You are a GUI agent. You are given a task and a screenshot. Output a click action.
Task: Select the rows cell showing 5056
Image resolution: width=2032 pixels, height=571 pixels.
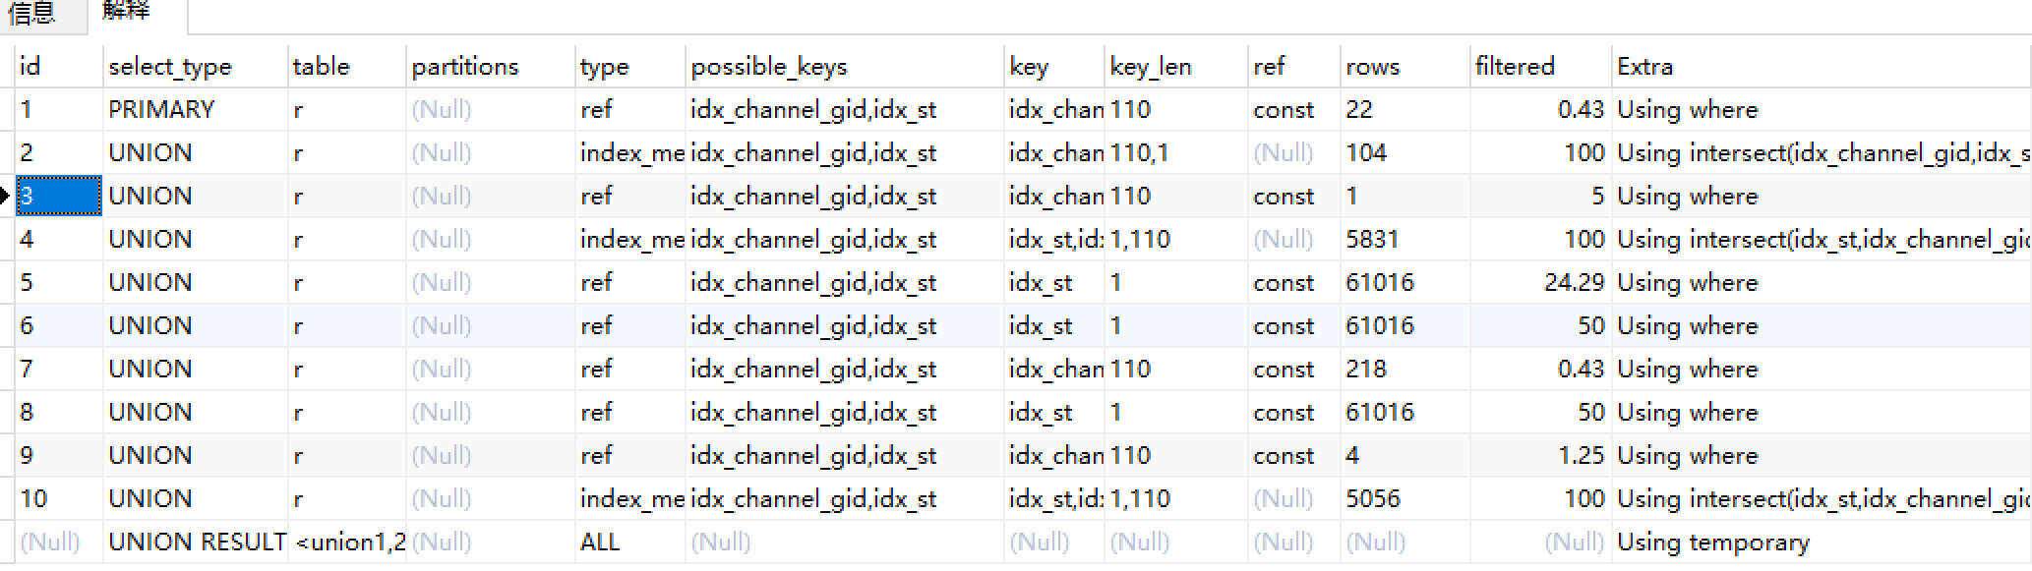1404,498
